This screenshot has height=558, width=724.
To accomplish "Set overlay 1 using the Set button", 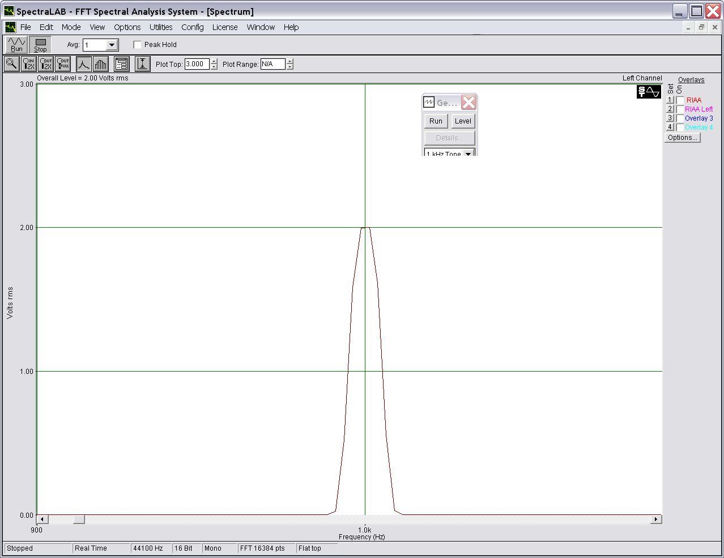I will tap(670, 100).
